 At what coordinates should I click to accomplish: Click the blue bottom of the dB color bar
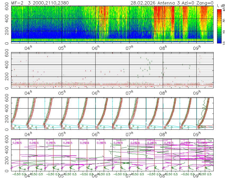[x=219, y=41]
